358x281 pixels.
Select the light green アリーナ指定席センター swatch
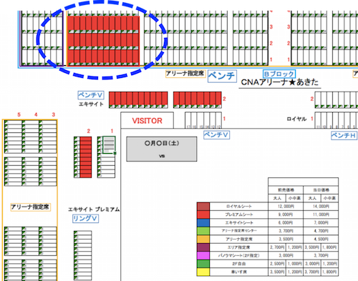point(203,231)
